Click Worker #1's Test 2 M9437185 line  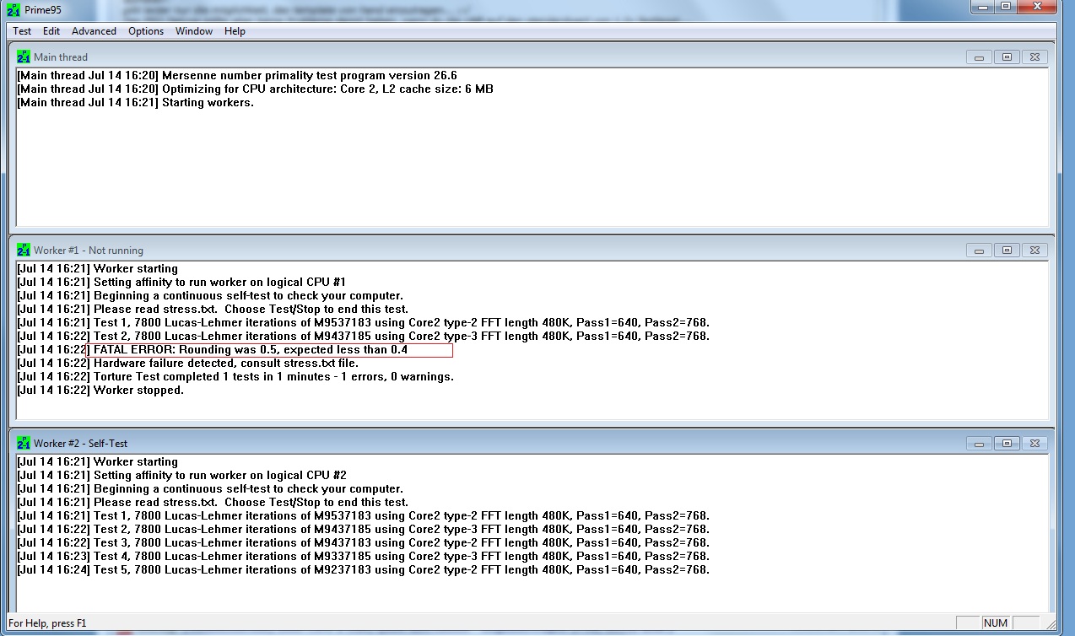point(364,337)
